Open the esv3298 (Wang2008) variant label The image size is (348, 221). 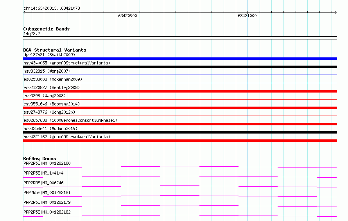tap(45, 96)
